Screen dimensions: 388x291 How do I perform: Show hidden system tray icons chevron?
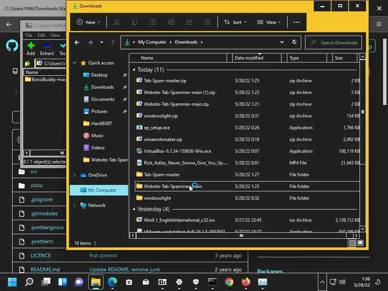322,282
